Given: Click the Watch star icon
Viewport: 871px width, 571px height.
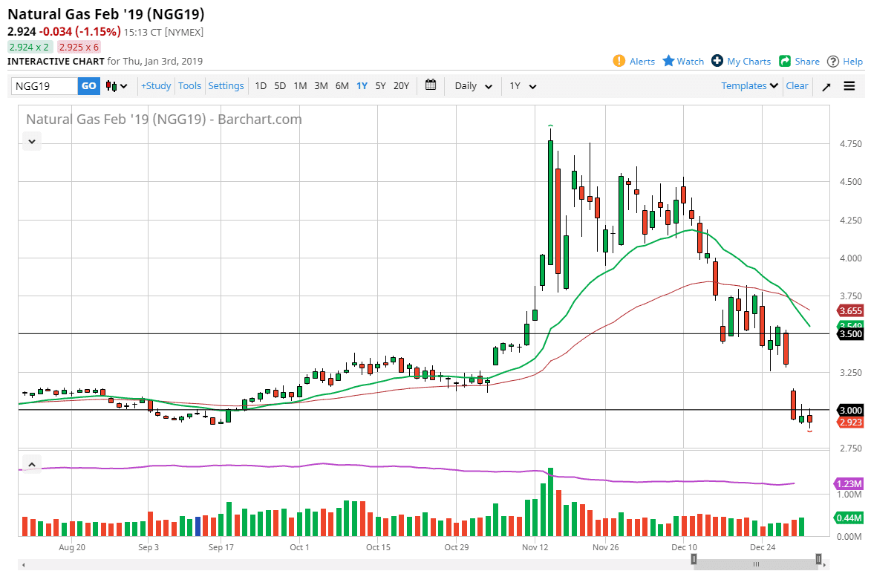Looking at the screenshot, I should coord(668,61).
